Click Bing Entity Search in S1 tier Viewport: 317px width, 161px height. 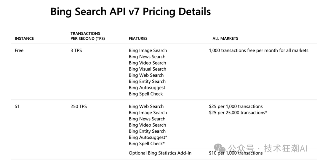click(x=147, y=131)
